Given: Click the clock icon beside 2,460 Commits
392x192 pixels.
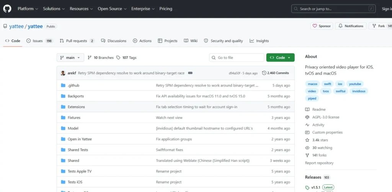Looking at the screenshot, I should [264, 73].
